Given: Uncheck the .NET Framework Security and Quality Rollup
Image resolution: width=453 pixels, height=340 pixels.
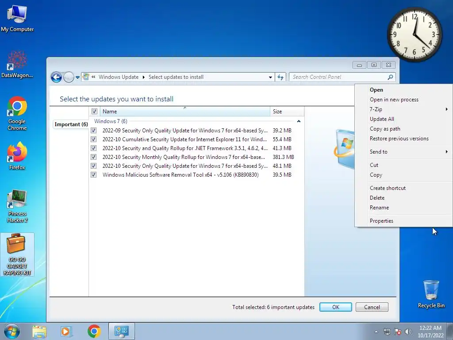Looking at the screenshot, I should 94,148.
